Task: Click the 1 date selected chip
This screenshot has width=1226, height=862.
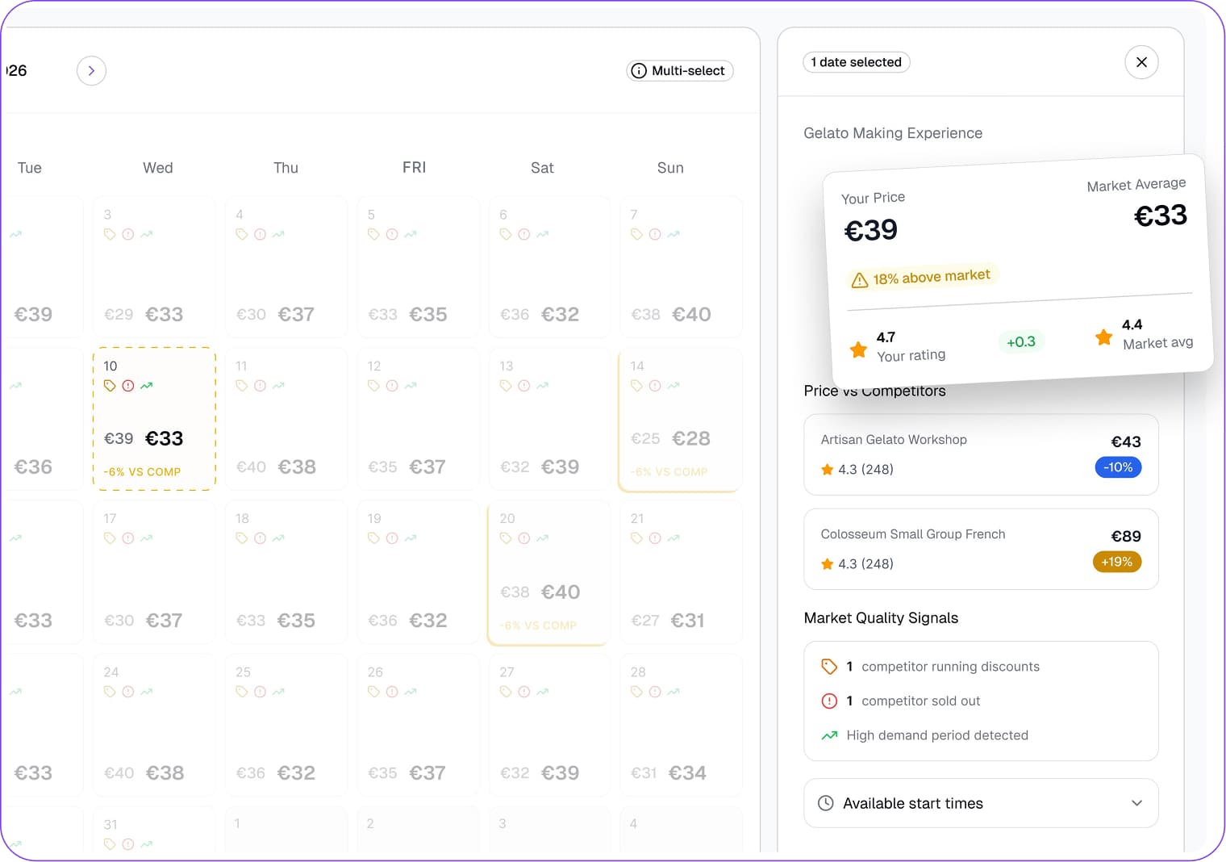Action: click(857, 62)
